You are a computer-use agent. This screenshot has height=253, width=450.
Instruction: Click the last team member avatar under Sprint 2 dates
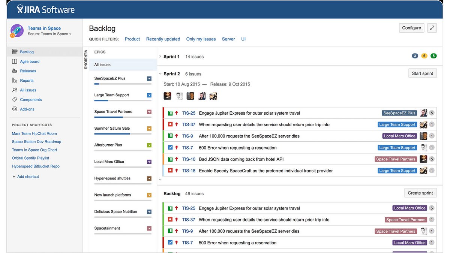click(213, 96)
